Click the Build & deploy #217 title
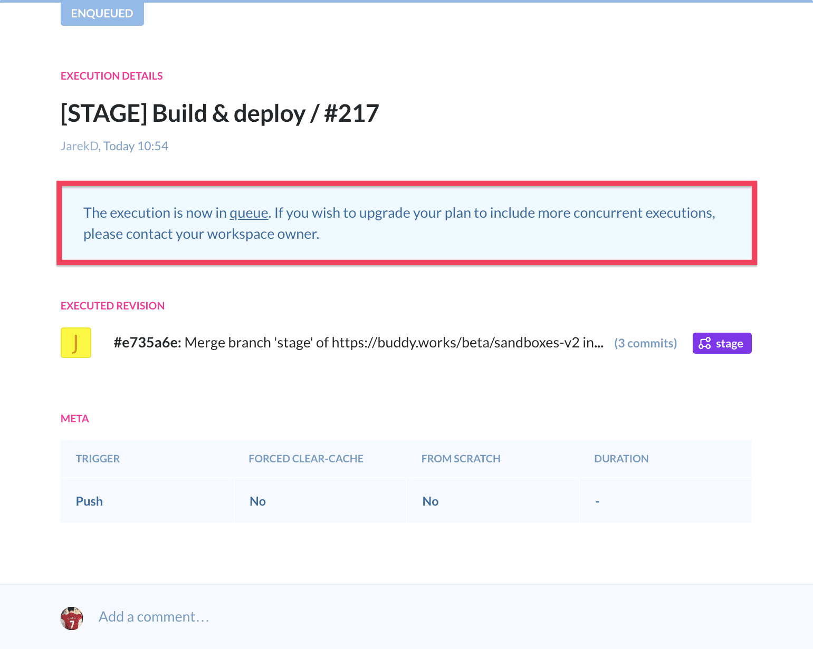Viewport: 813px width, 649px height. click(x=219, y=113)
